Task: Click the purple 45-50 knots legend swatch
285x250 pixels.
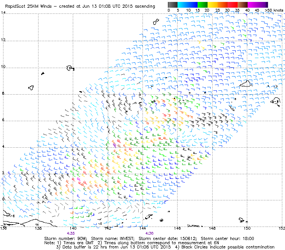Action: click(x=263, y=5)
